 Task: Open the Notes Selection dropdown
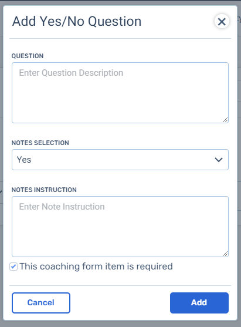[120, 160]
